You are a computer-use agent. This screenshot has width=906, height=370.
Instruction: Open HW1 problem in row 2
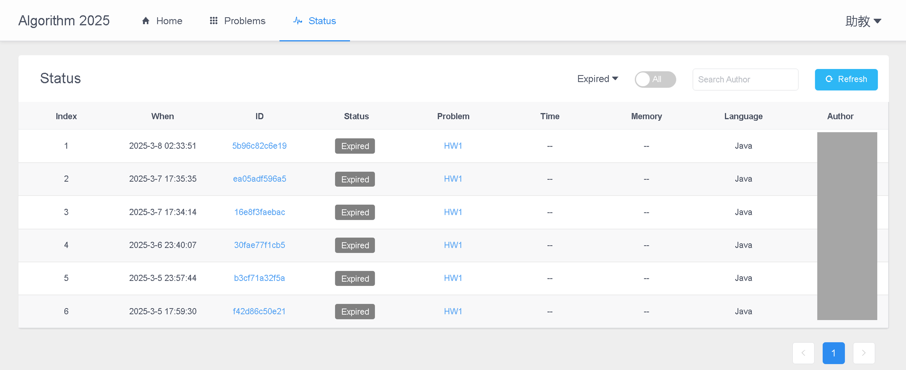pyautogui.click(x=453, y=179)
